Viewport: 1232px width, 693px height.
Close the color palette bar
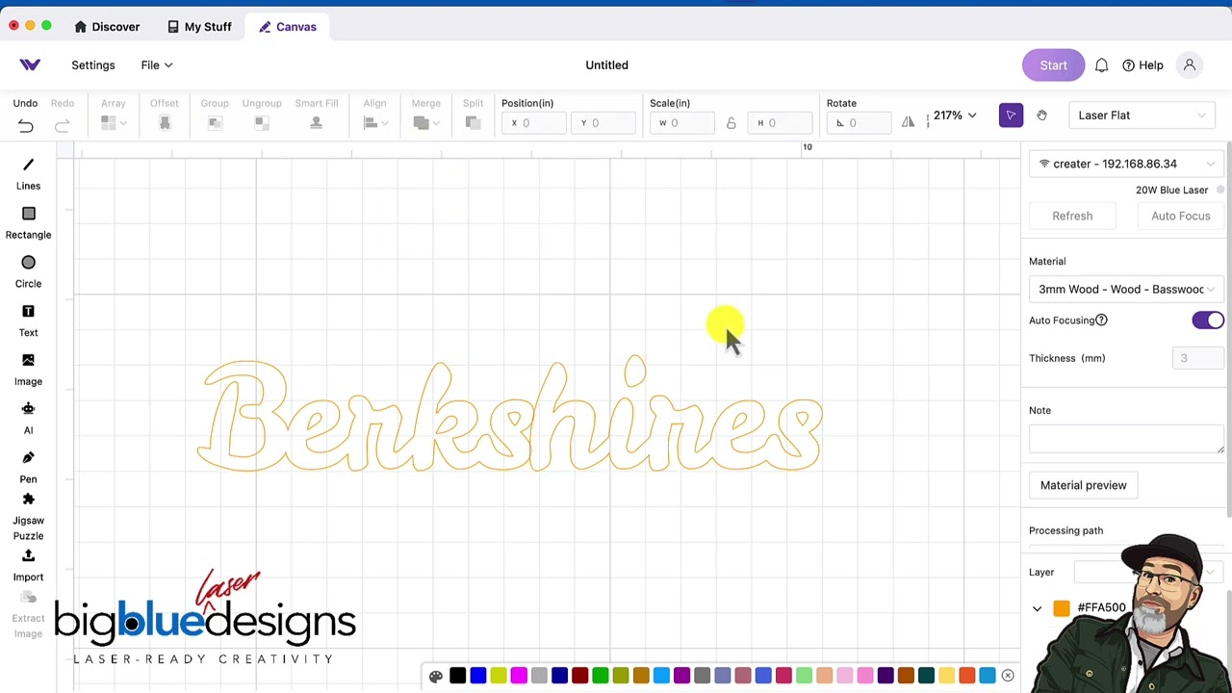(x=1008, y=676)
